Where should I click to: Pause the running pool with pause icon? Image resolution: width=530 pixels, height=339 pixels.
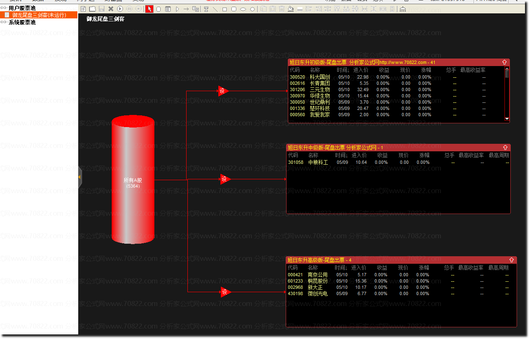coord(129,9)
